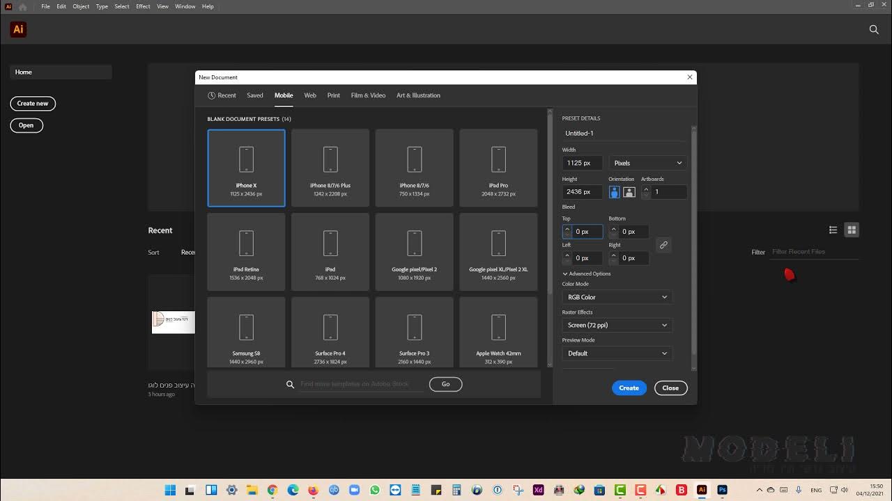Switch recent files to list view

coord(833,230)
